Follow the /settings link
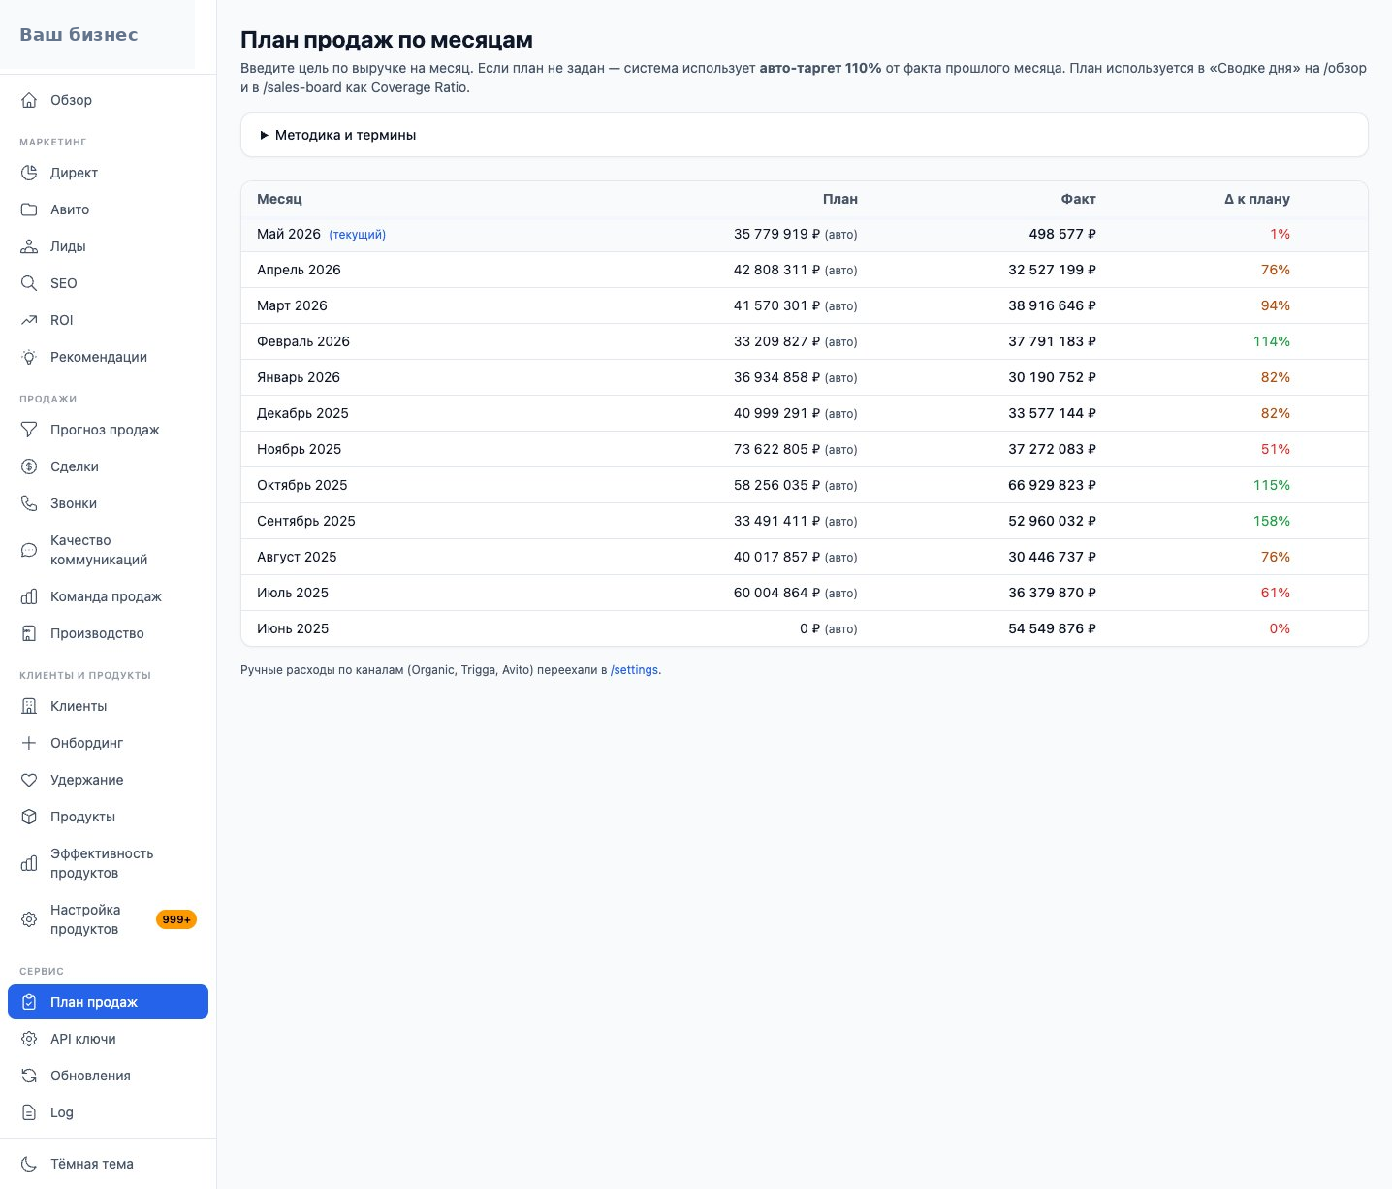The image size is (1392, 1189). [634, 670]
